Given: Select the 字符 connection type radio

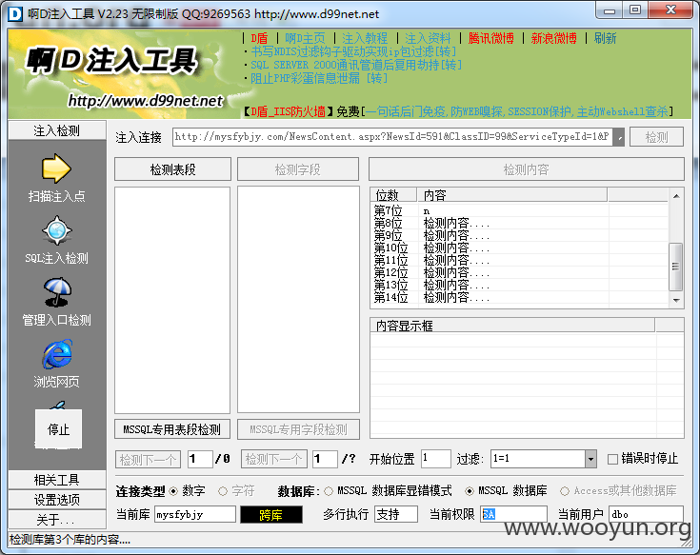Looking at the screenshot, I should pos(222,491).
